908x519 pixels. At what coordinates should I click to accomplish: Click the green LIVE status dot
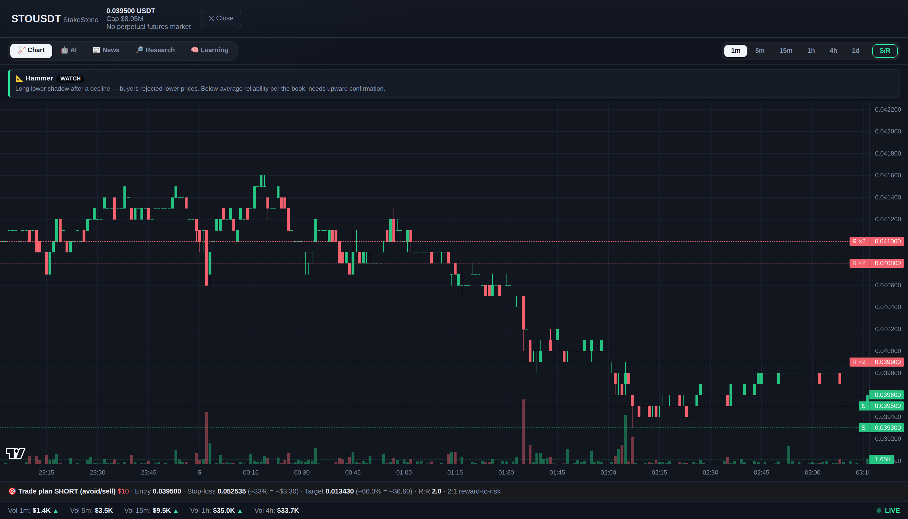pyautogui.click(x=879, y=511)
